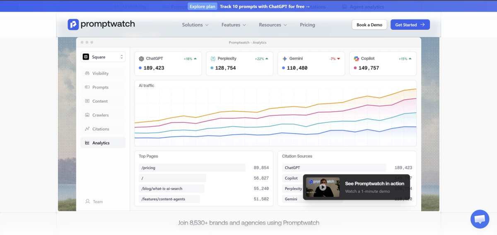Open the Visibility section in sidebar
The width and height of the screenshot is (497, 235).
pyautogui.click(x=103, y=73)
